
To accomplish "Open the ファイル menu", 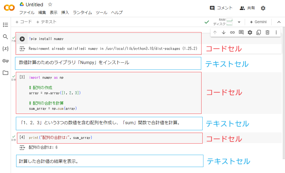I will (27, 12).
